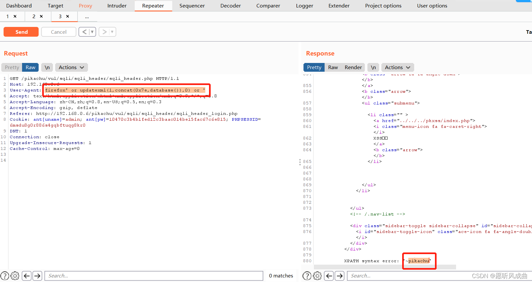Jump to previous Response search match
The width and height of the screenshot is (532, 282).
pyautogui.click(x=329, y=276)
